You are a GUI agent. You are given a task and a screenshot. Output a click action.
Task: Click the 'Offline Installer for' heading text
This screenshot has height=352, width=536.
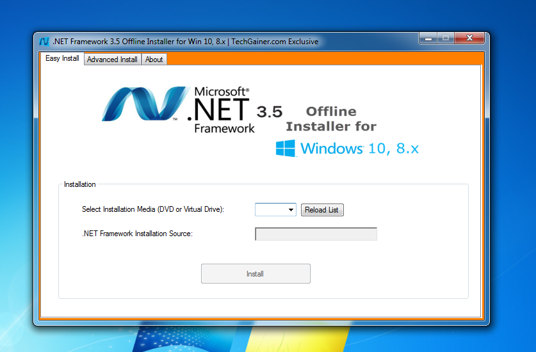pyautogui.click(x=331, y=119)
